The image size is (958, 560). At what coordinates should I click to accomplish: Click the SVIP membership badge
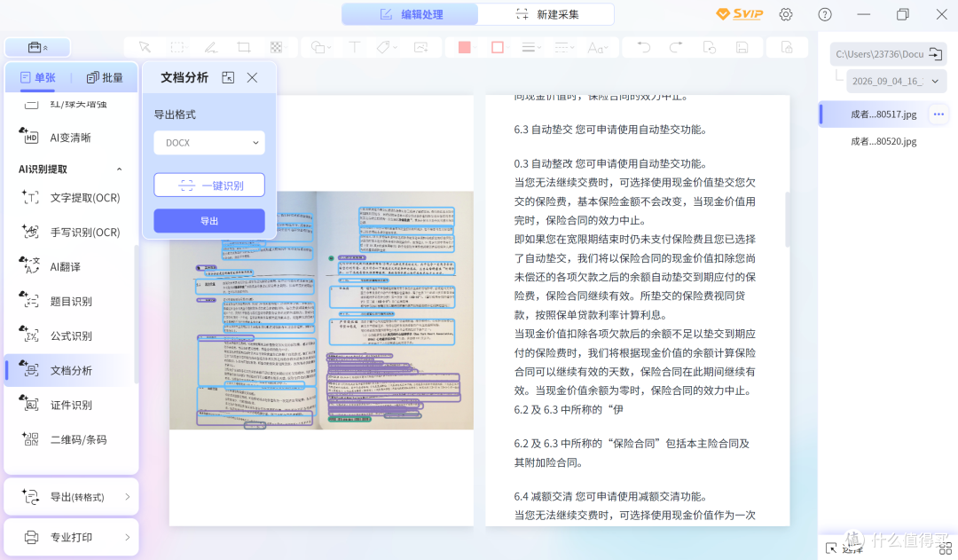coord(740,14)
